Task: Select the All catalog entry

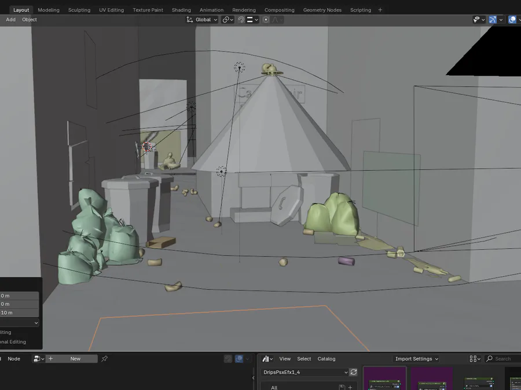Action: 274,387
